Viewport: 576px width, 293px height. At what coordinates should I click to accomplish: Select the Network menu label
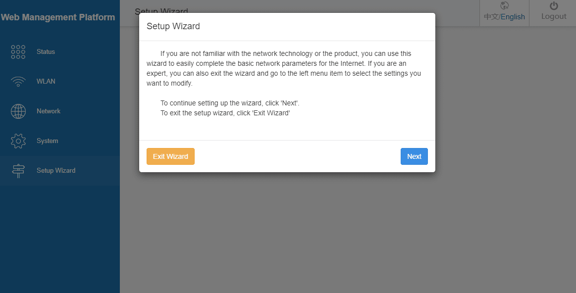tap(49, 111)
